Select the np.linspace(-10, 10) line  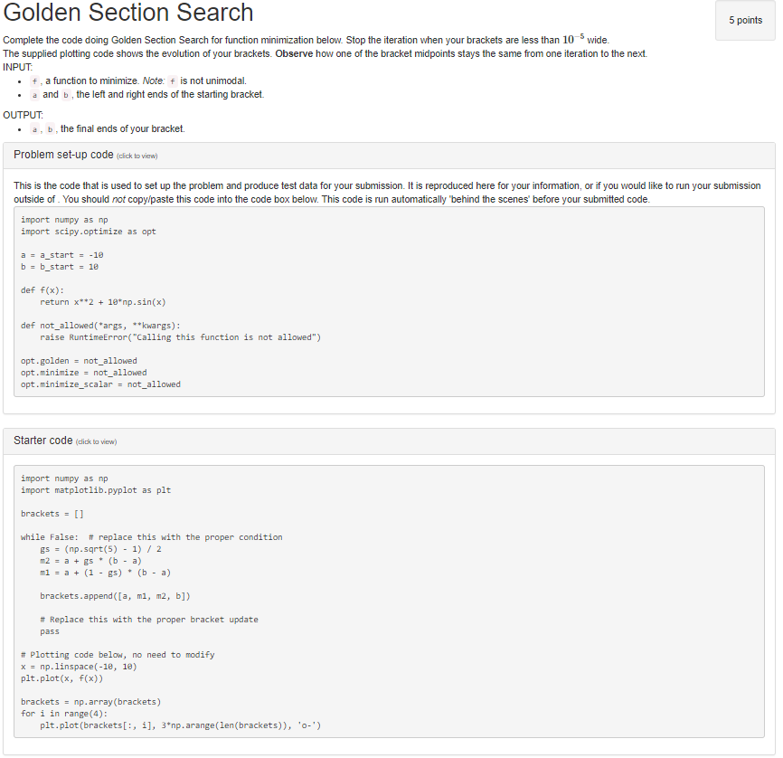click(80, 666)
